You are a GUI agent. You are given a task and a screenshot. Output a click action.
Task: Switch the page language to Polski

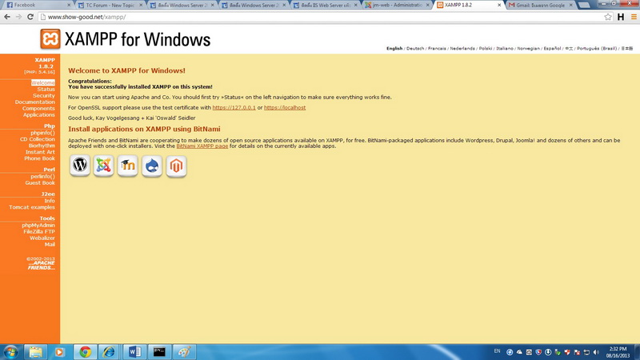pos(486,48)
